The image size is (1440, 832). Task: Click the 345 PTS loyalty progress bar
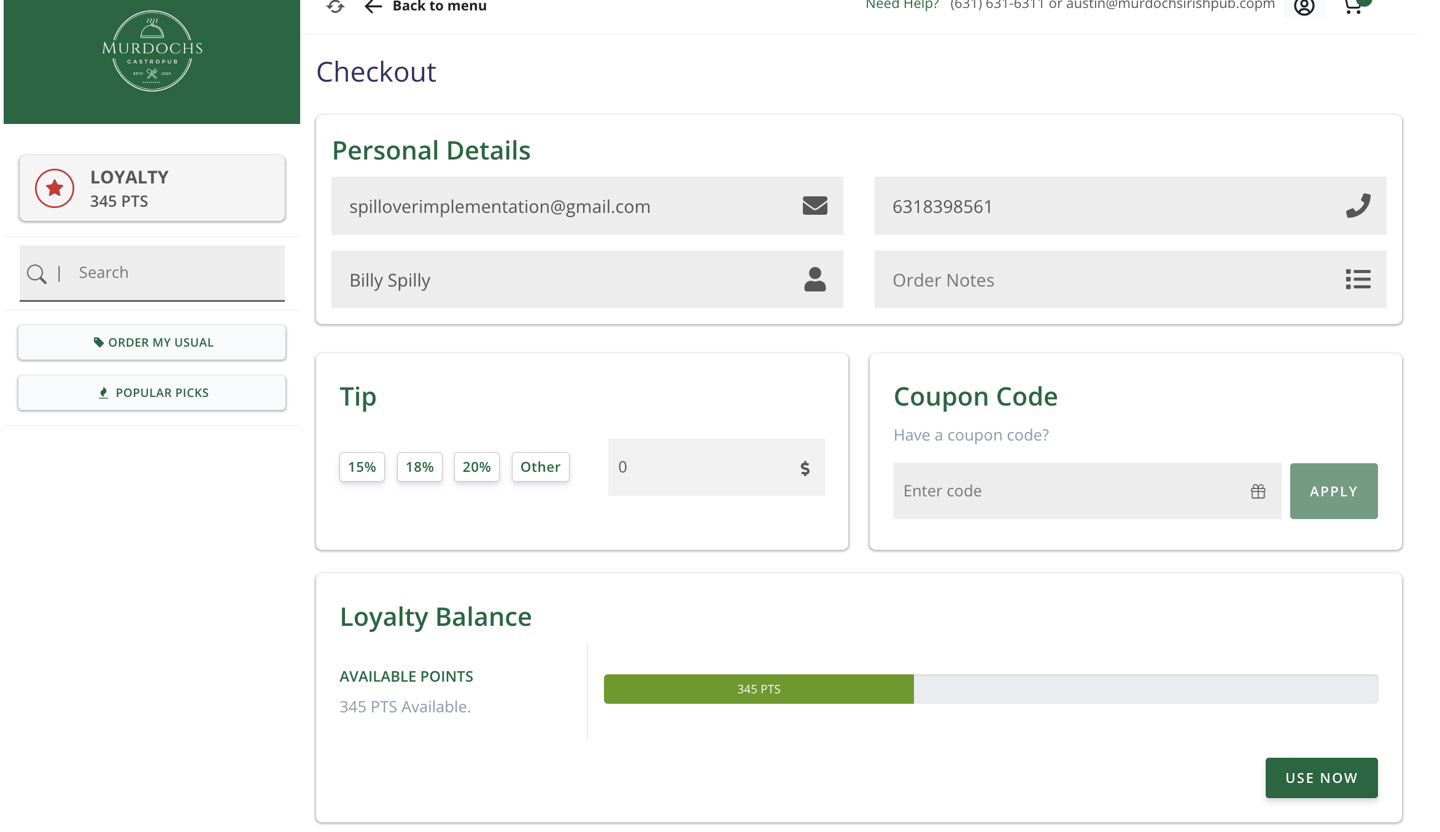(x=991, y=689)
